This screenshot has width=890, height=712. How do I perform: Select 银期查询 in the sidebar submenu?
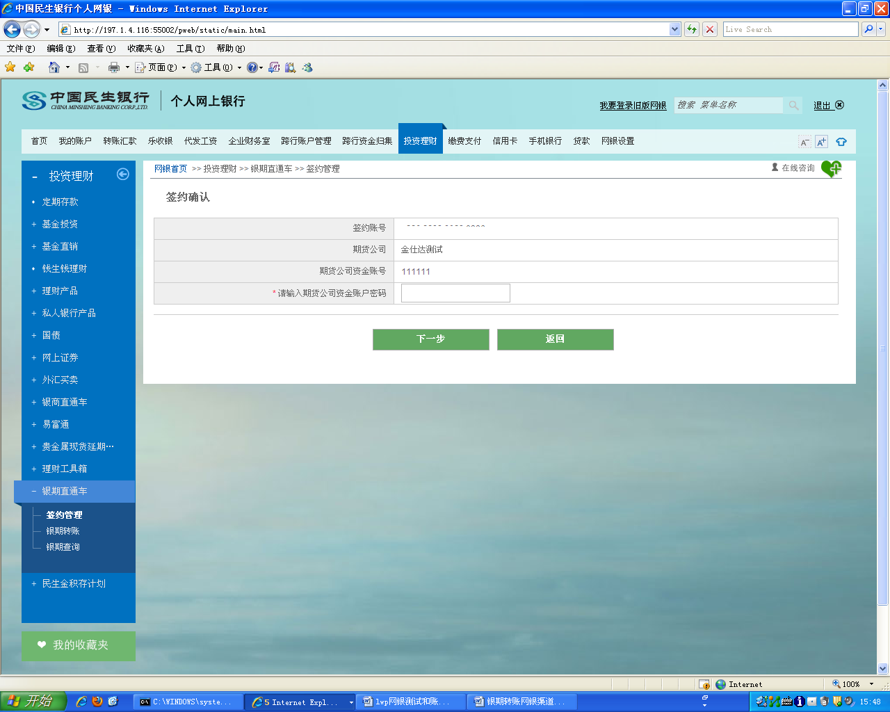click(63, 547)
